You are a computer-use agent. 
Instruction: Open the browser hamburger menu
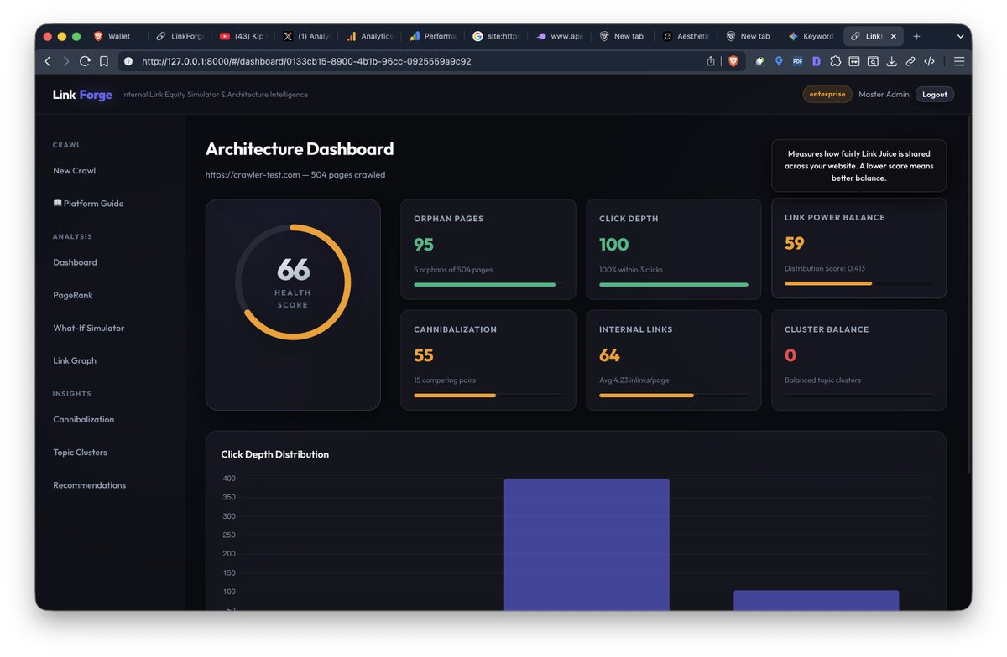(959, 61)
